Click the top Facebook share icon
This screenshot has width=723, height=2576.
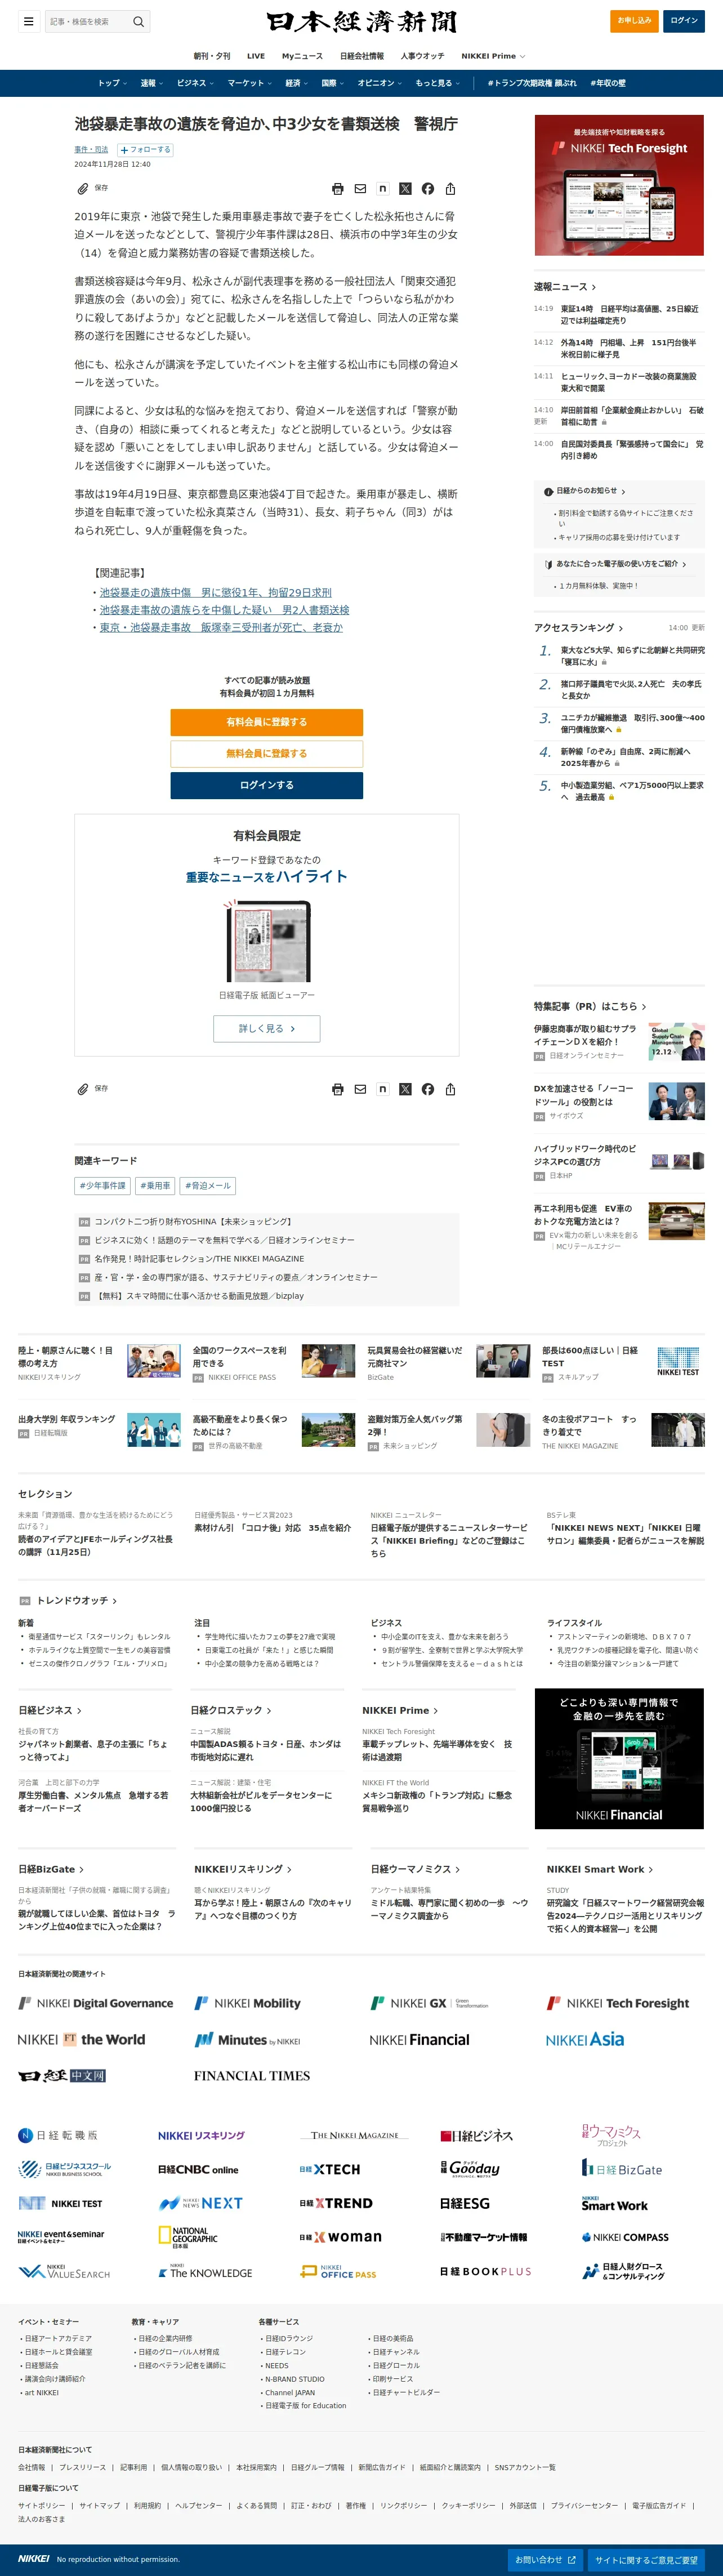point(428,188)
